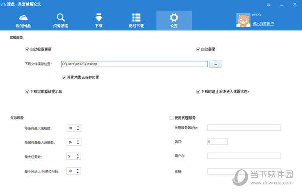
Task: Close the application window
Action: pos(295,4)
